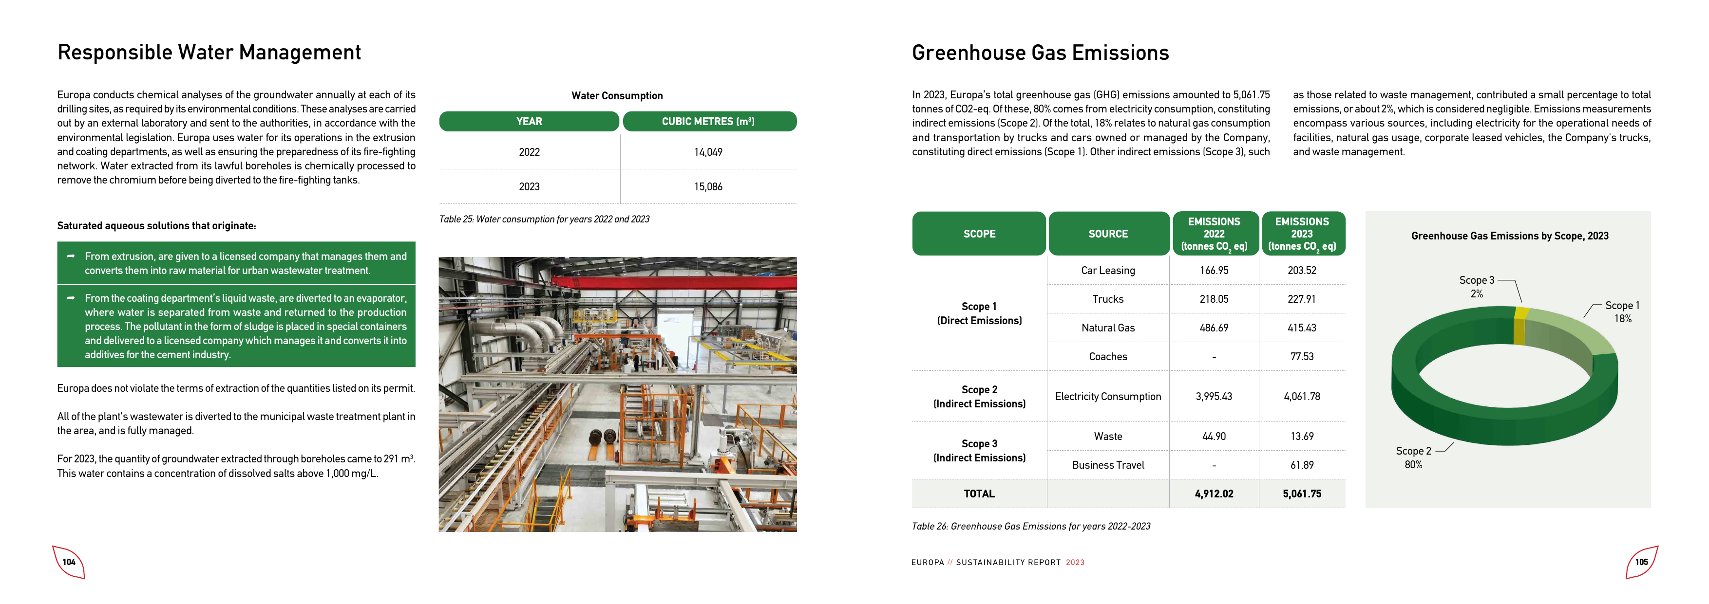
Task: Click the Table 26 caption
Action: (x=1031, y=526)
